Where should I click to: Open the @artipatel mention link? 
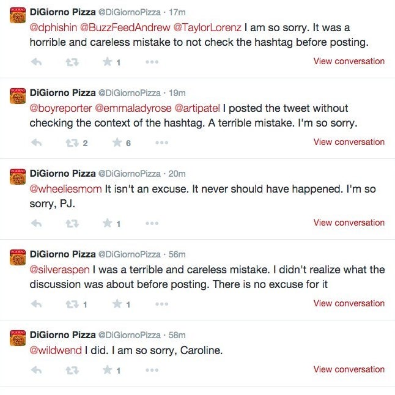point(197,108)
